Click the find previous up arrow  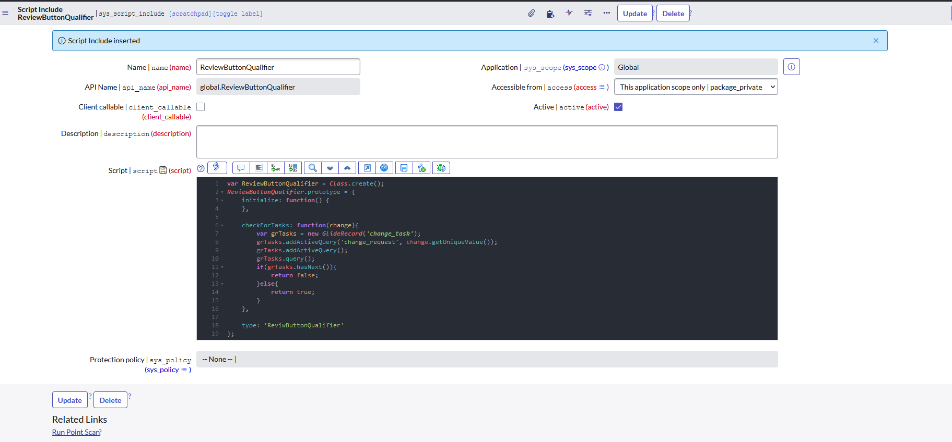(347, 168)
